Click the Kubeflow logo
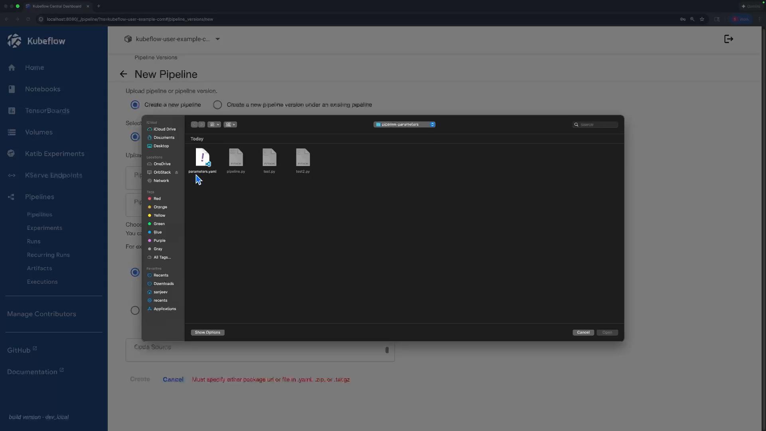766x431 pixels. pos(36,41)
